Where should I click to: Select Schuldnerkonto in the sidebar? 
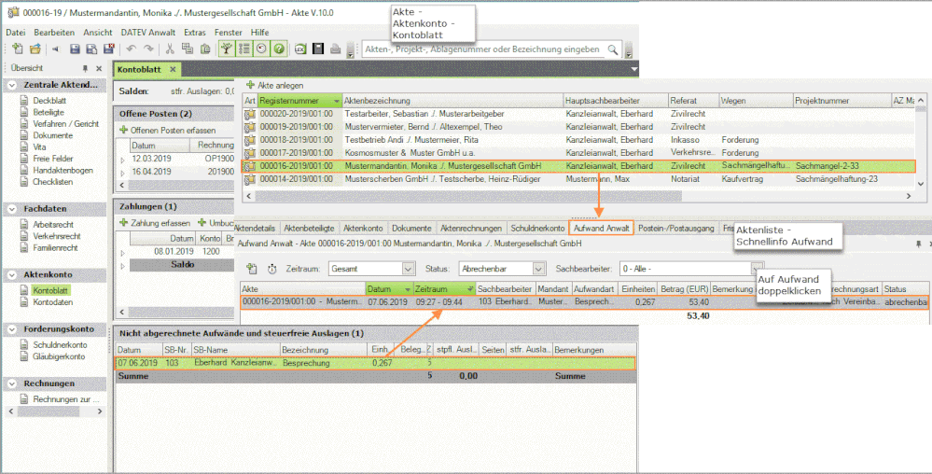tap(59, 345)
